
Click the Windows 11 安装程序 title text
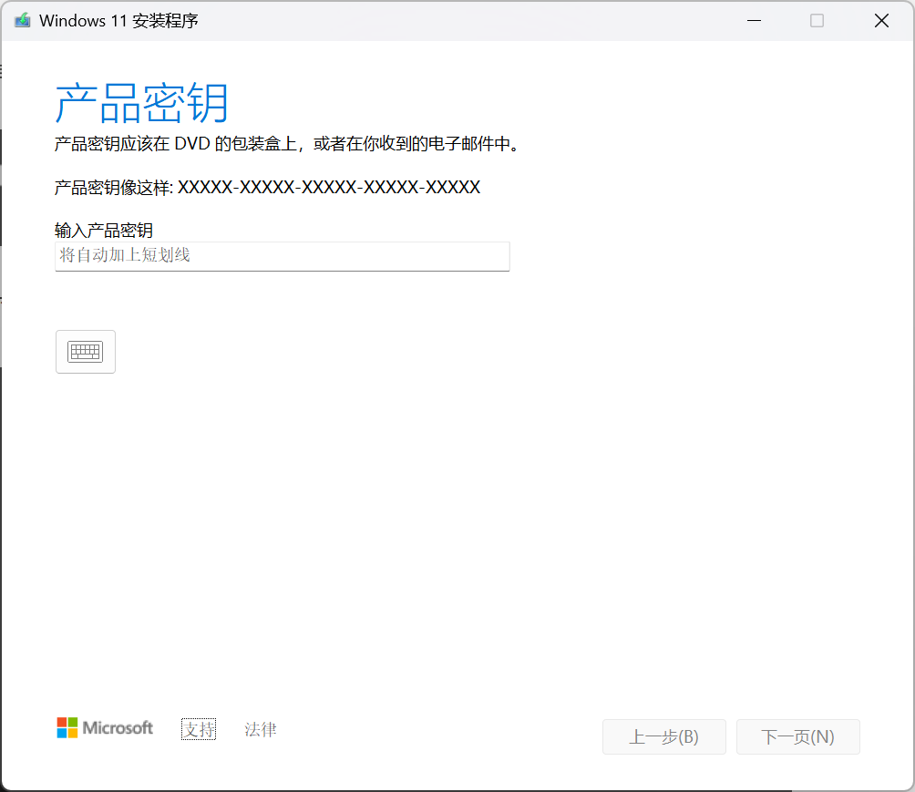click(118, 20)
